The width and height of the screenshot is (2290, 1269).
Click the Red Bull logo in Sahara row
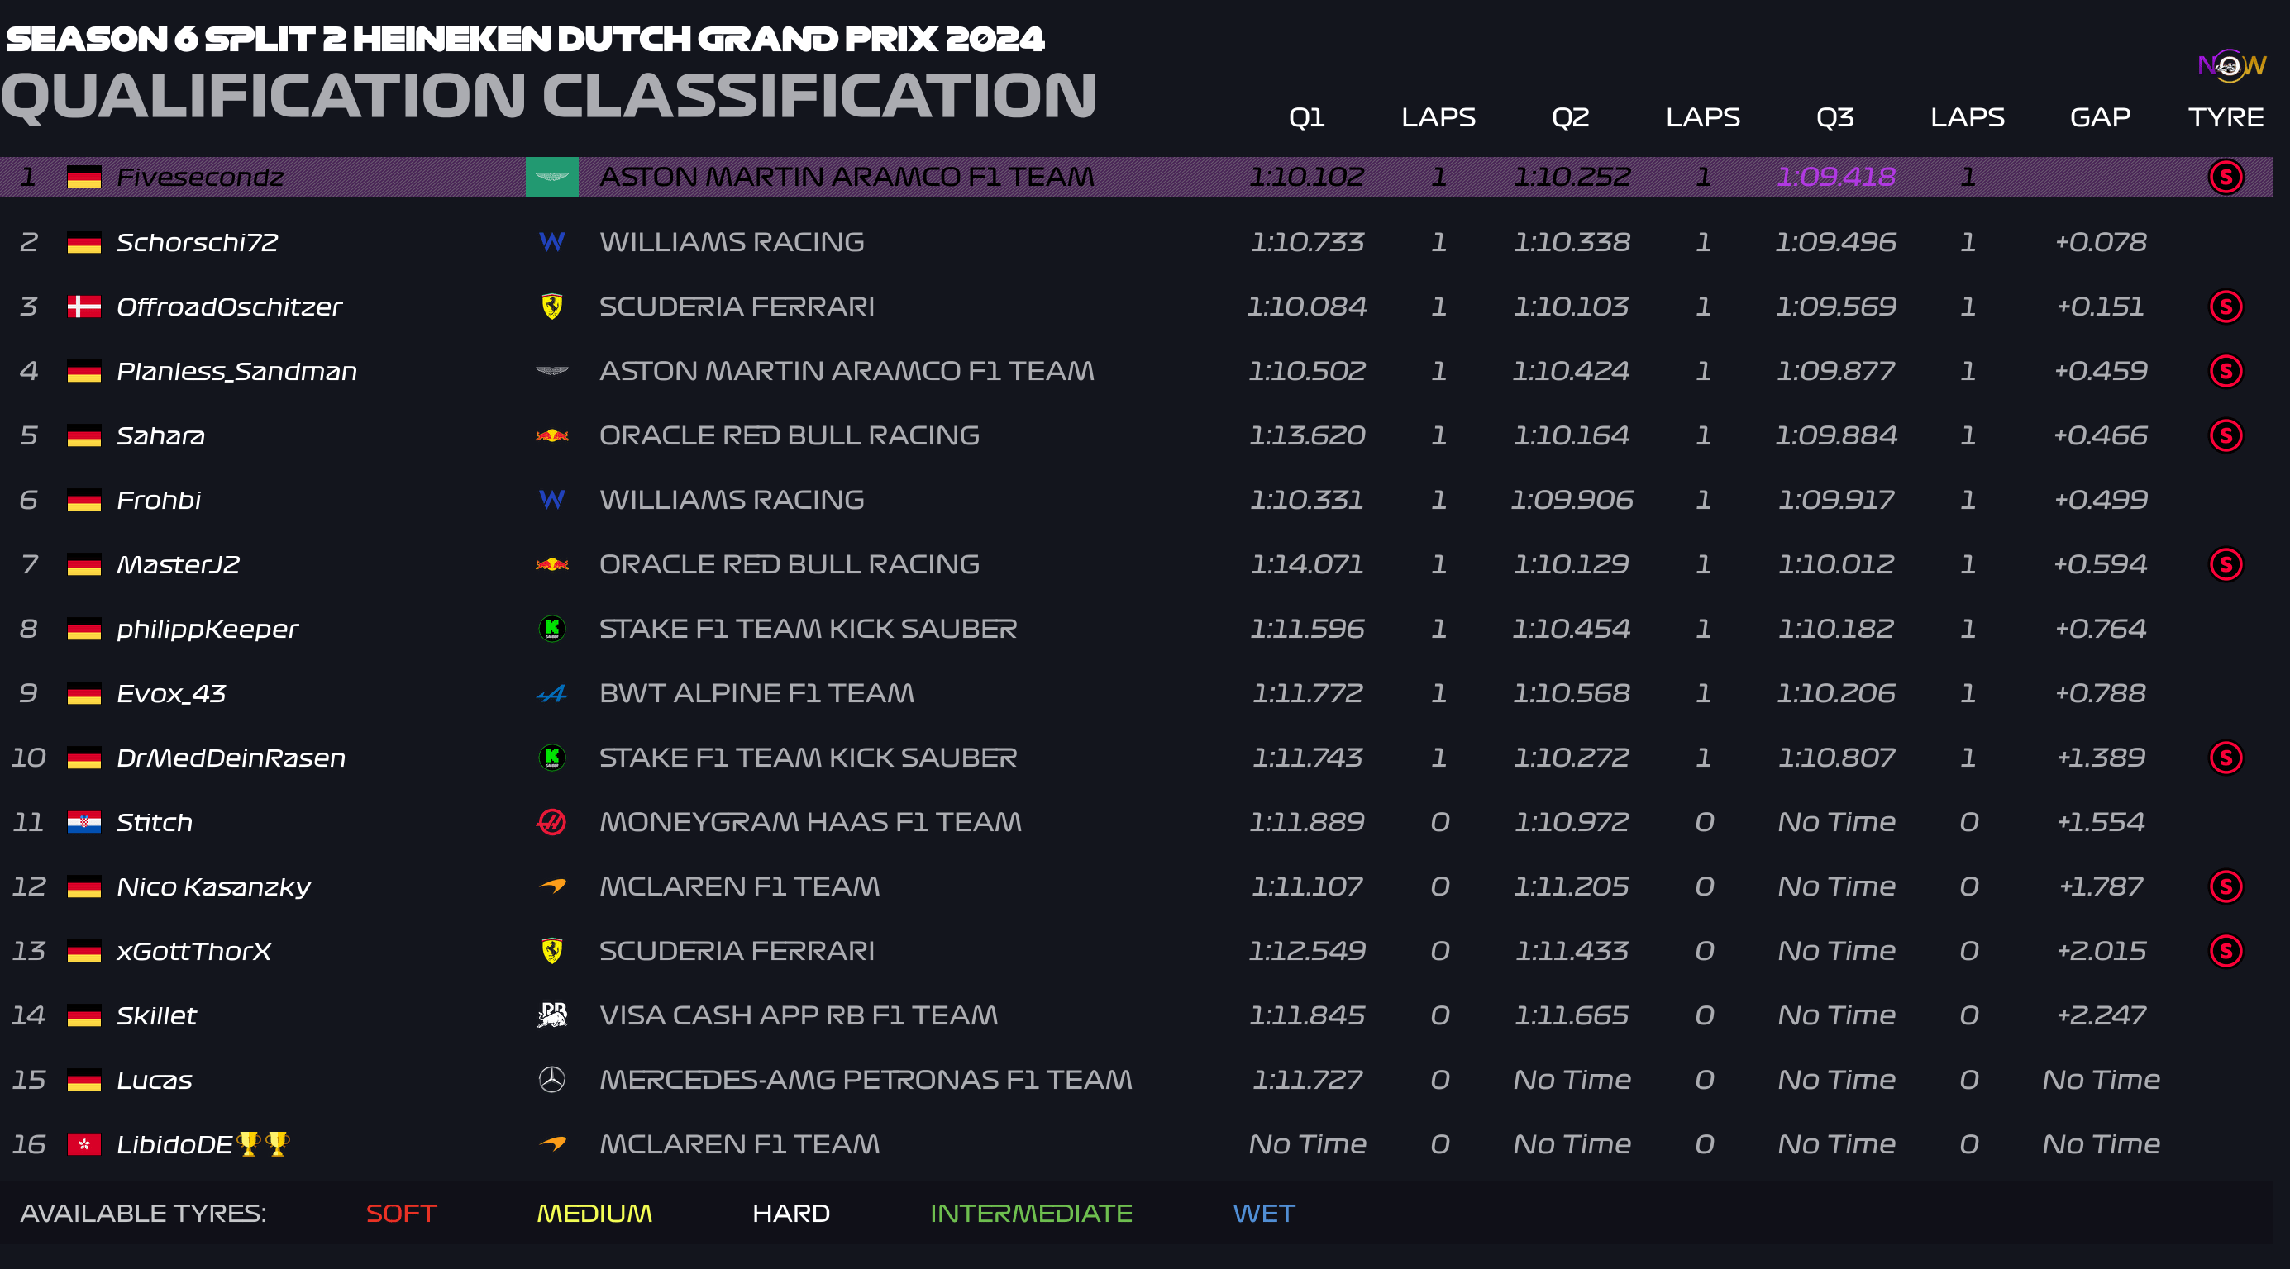(552, 435)
